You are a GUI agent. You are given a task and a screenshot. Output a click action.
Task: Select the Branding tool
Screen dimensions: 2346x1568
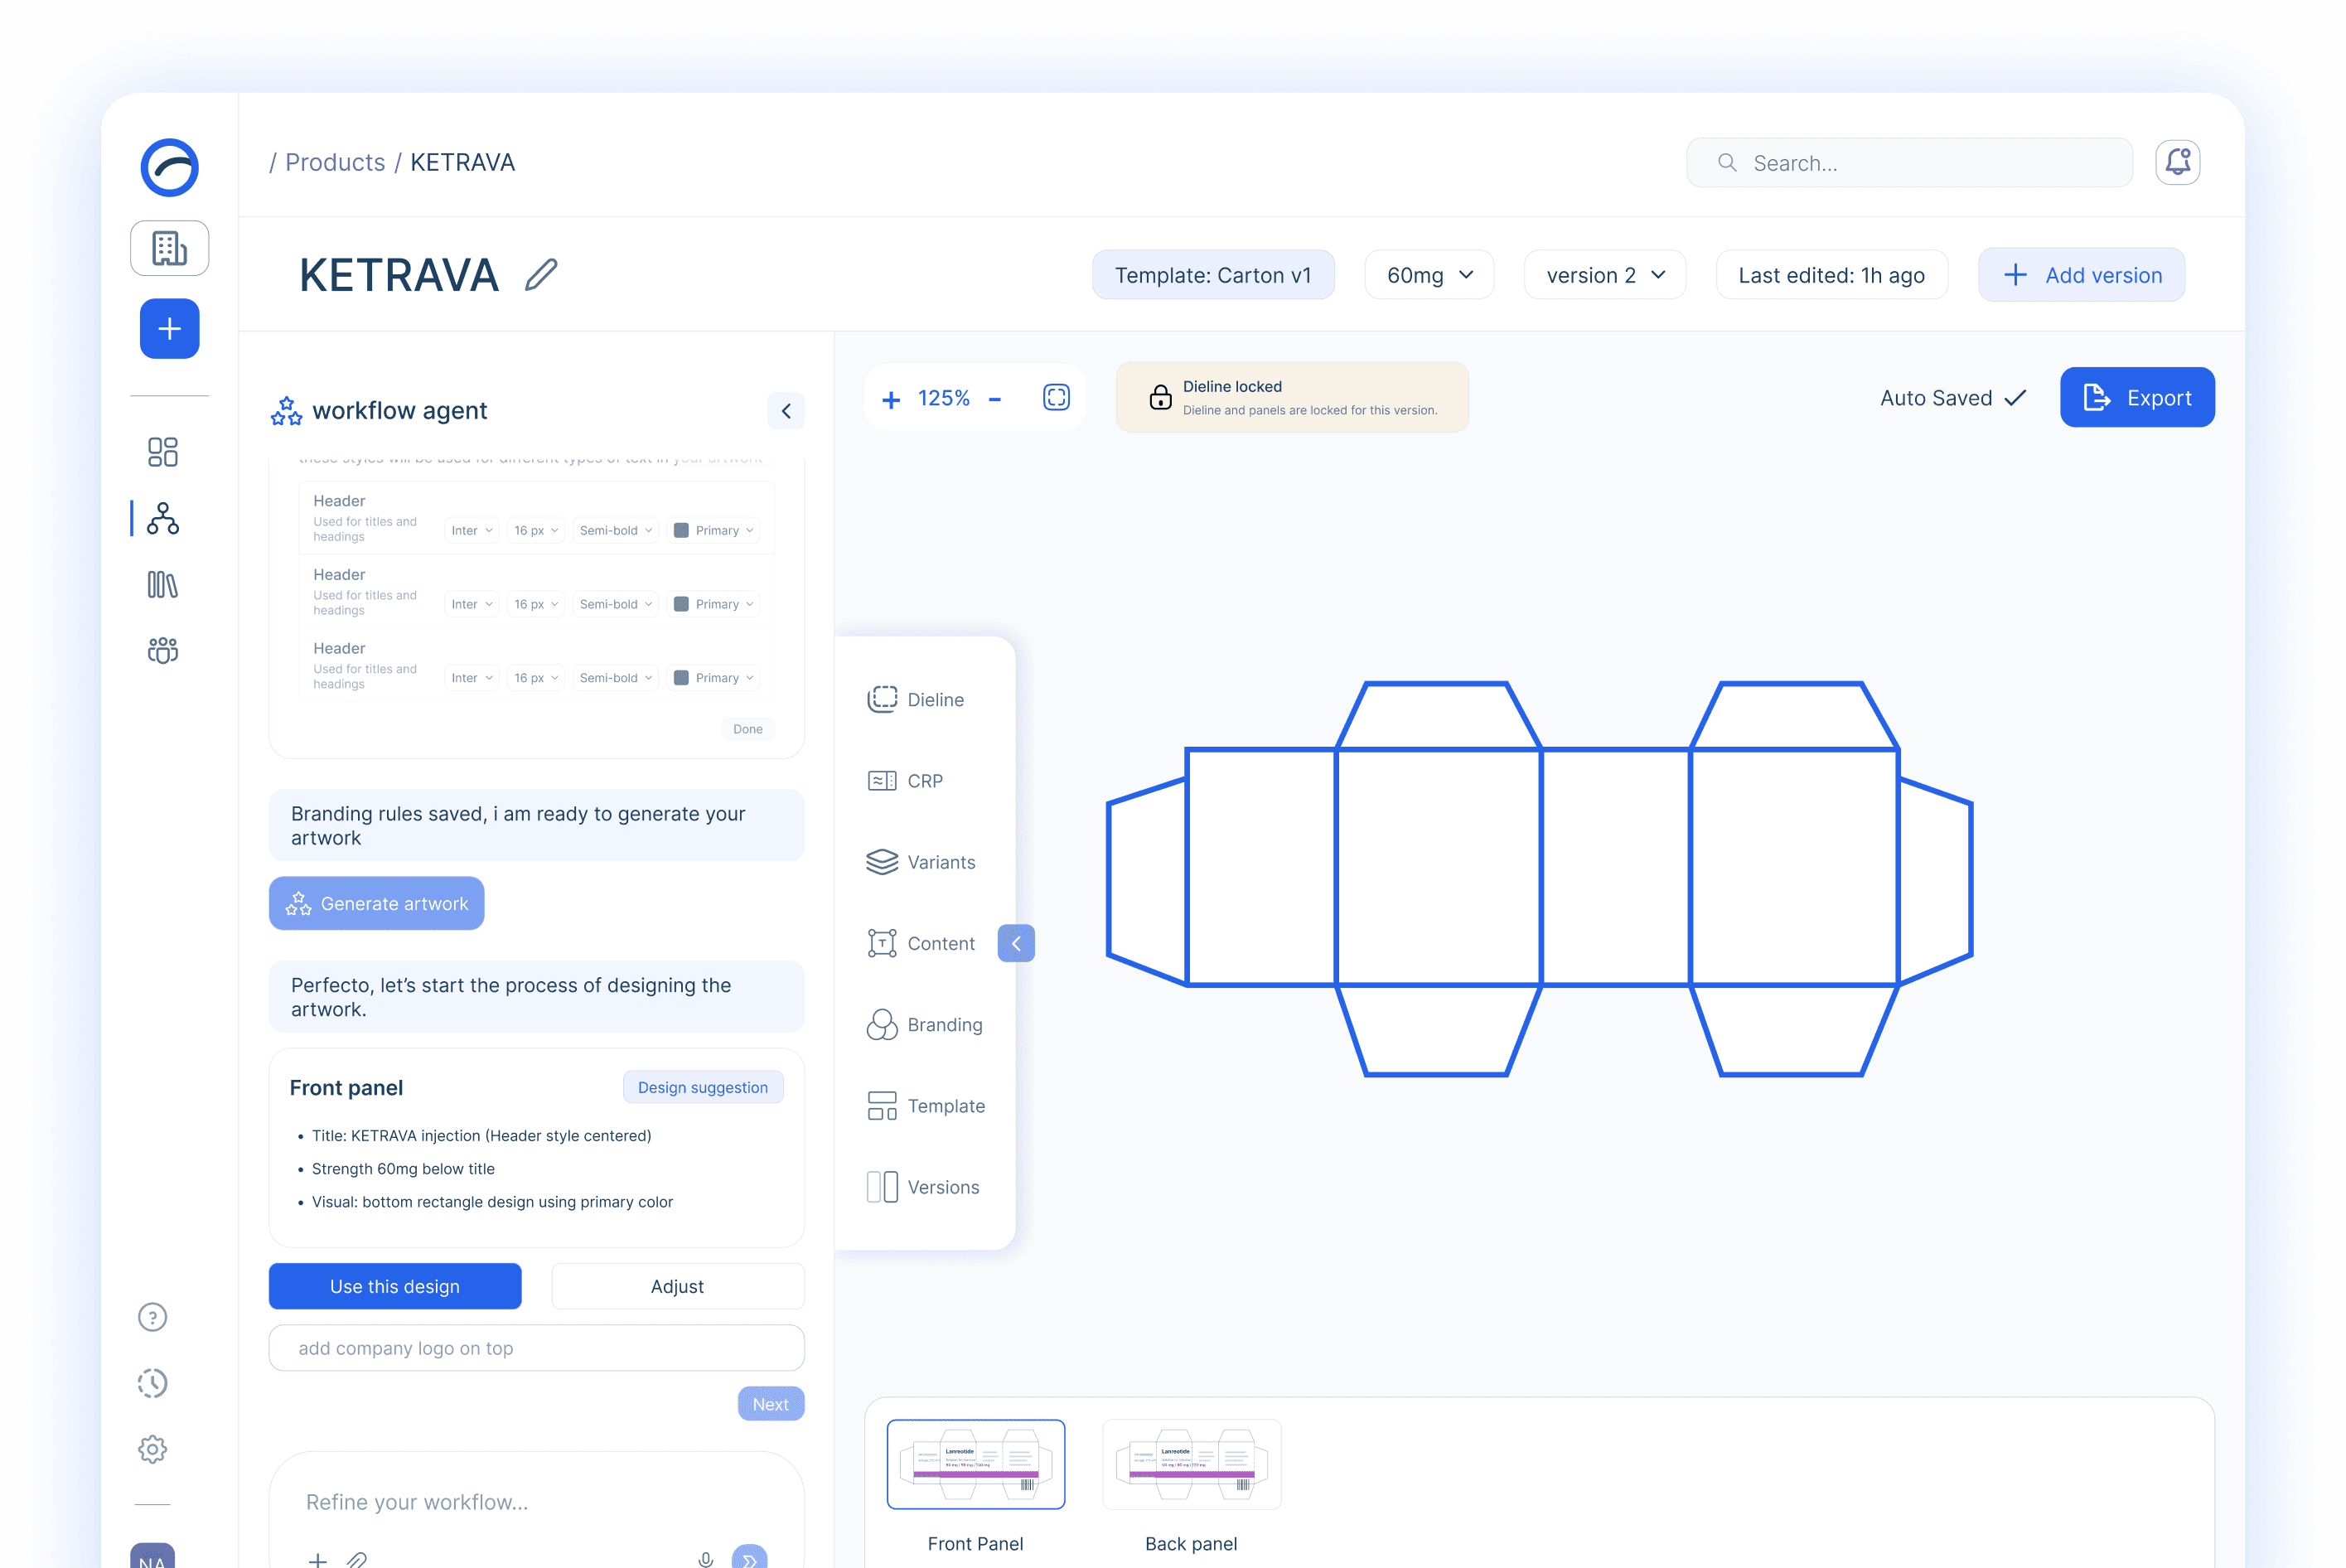(x=924, y=1024)
